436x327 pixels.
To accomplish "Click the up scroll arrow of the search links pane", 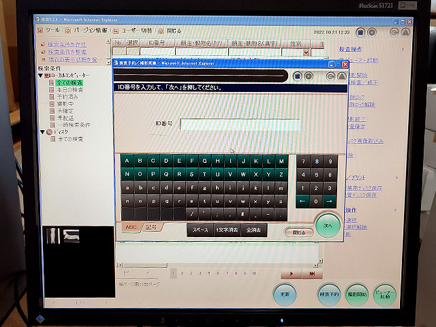I will (x=108, y=42).
